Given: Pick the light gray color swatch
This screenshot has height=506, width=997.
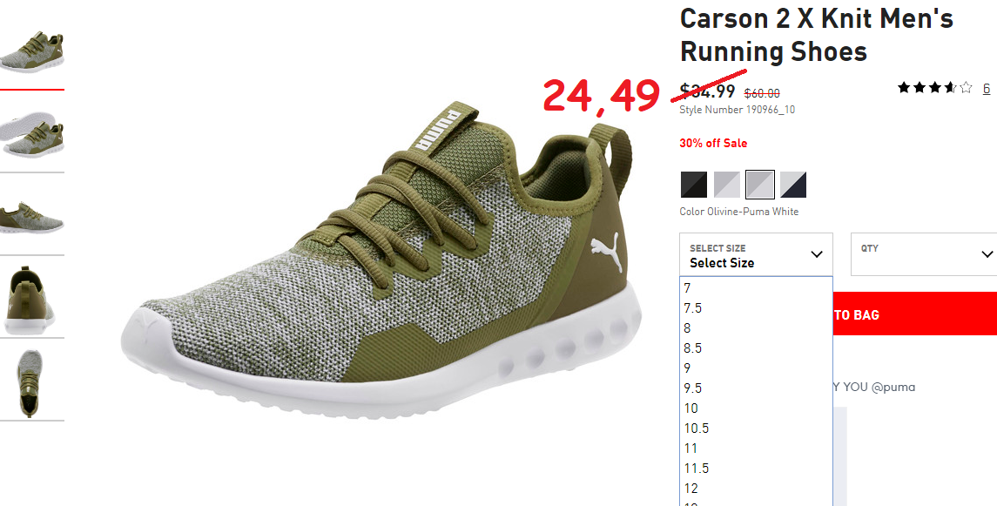Looking at the screenshot, I should click(727, 185).
